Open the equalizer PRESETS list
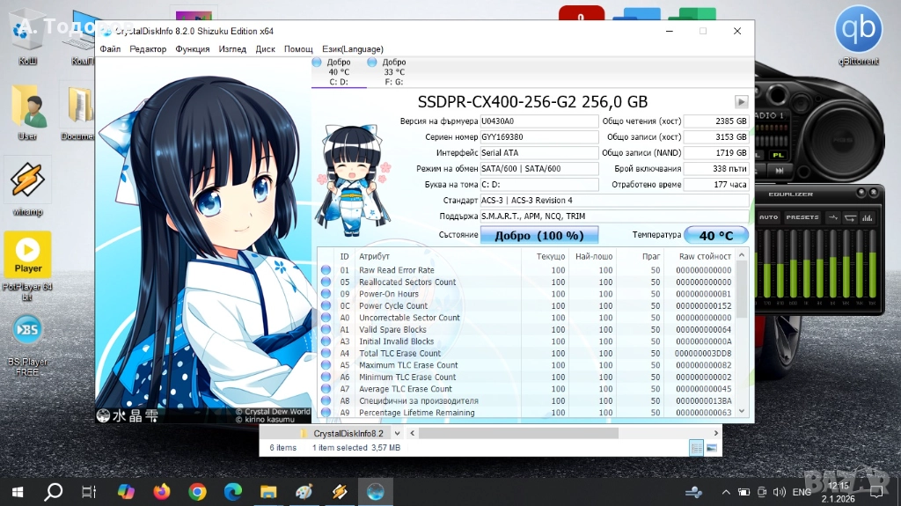The width and height of the screenshot is (901, 506). coord(802,217)
